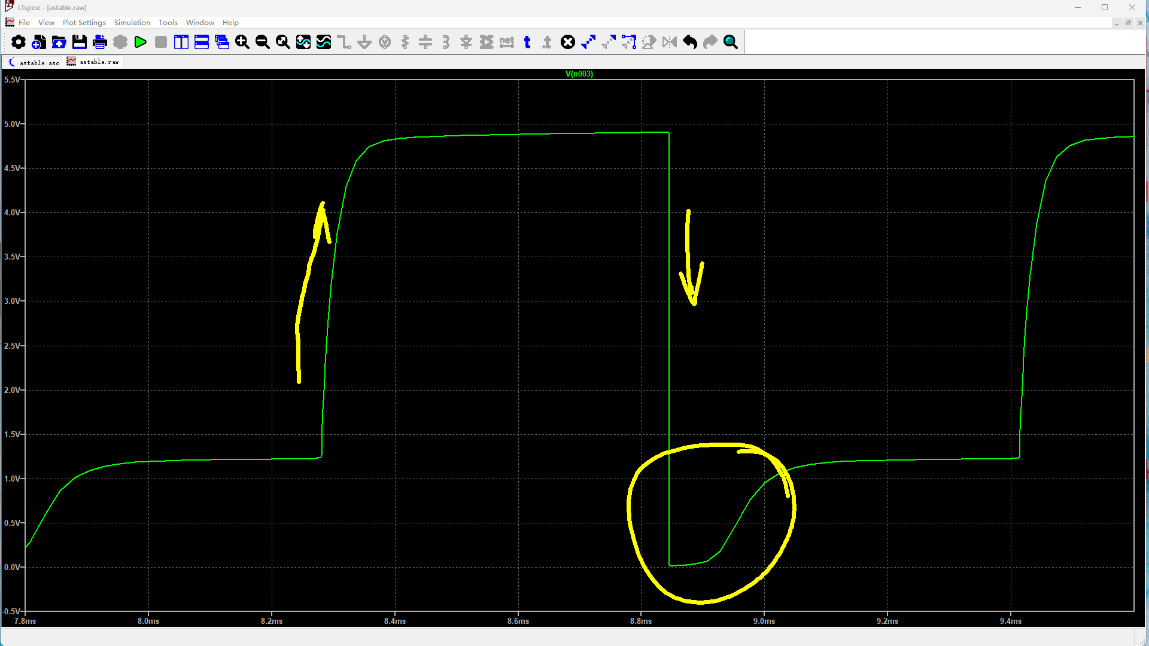Viewport: 1149px width, 646px height.
Task: Redo the last undone action
Action: click(x=710, y=42)
